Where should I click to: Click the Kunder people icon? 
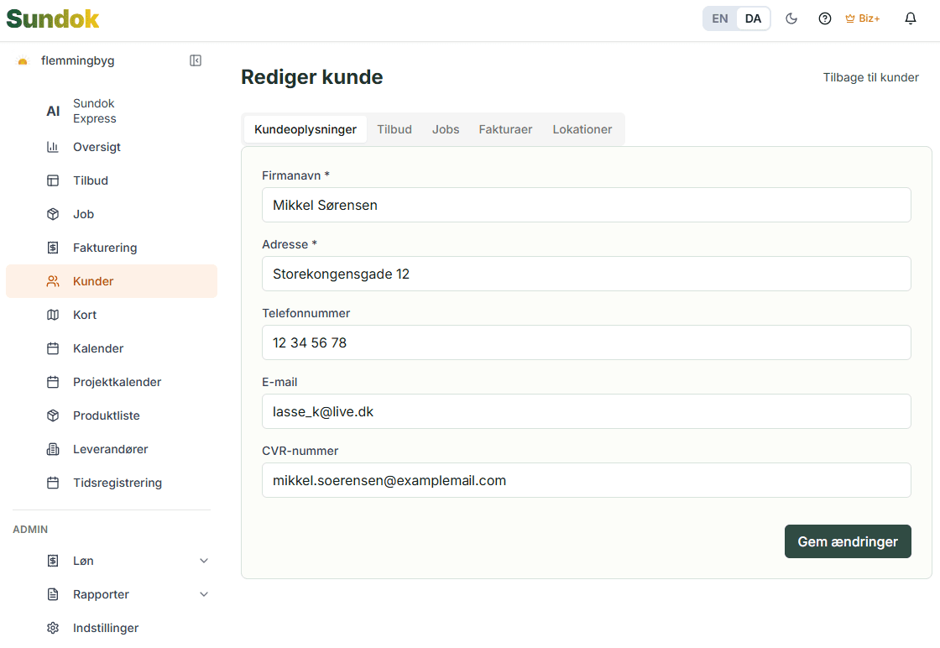click(53, 281)
